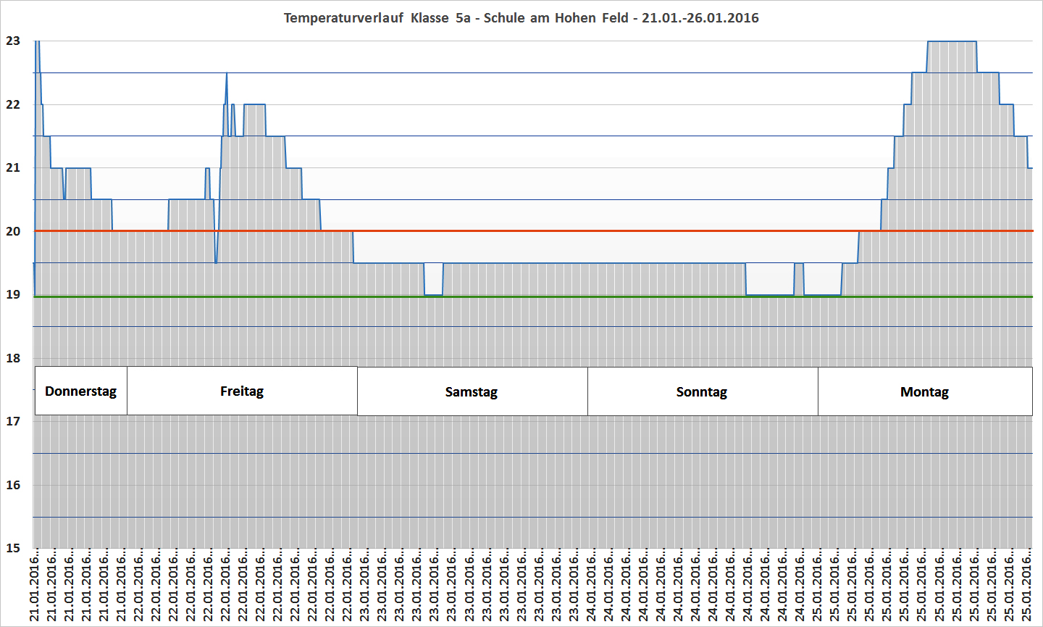Click y-axis label 18
Image resolution: width=1043 pixels, height=627 pixels.
[x=13, y=358]
